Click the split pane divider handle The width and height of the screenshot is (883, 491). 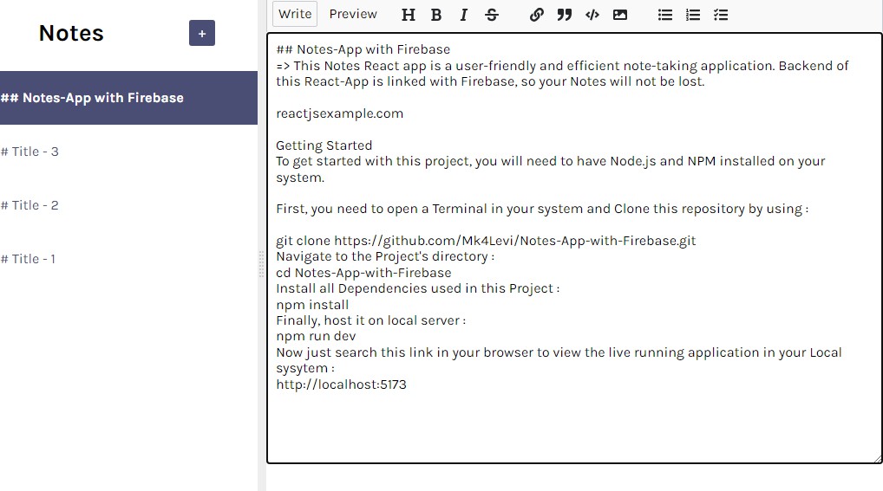(262, 264)
